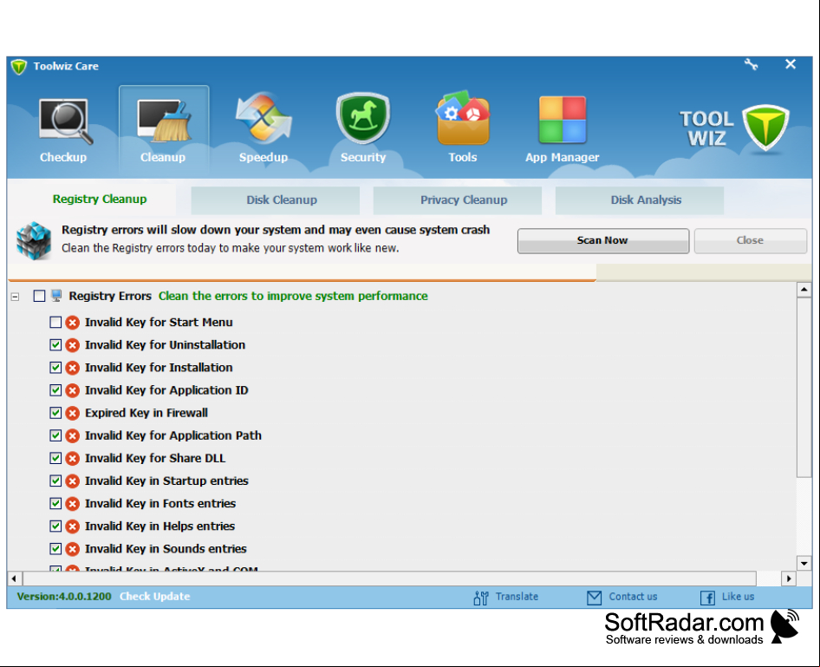Check Invalid Key for Start Menu
Screen dimensions: 820x667
pyautogui.click(x=55, y=323)
